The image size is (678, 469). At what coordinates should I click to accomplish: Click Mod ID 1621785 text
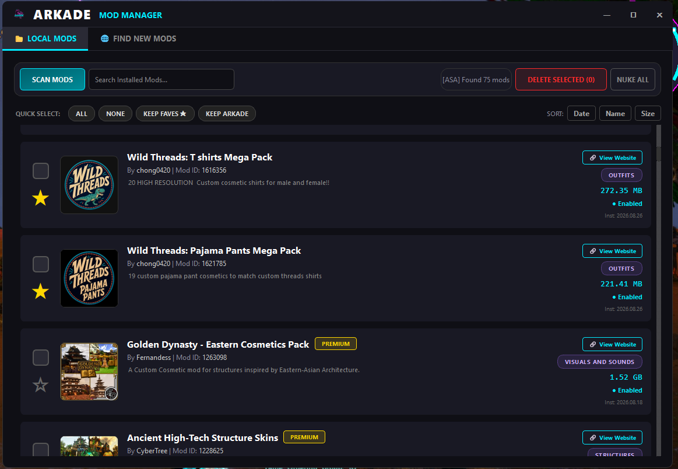(x=201, y=264)
